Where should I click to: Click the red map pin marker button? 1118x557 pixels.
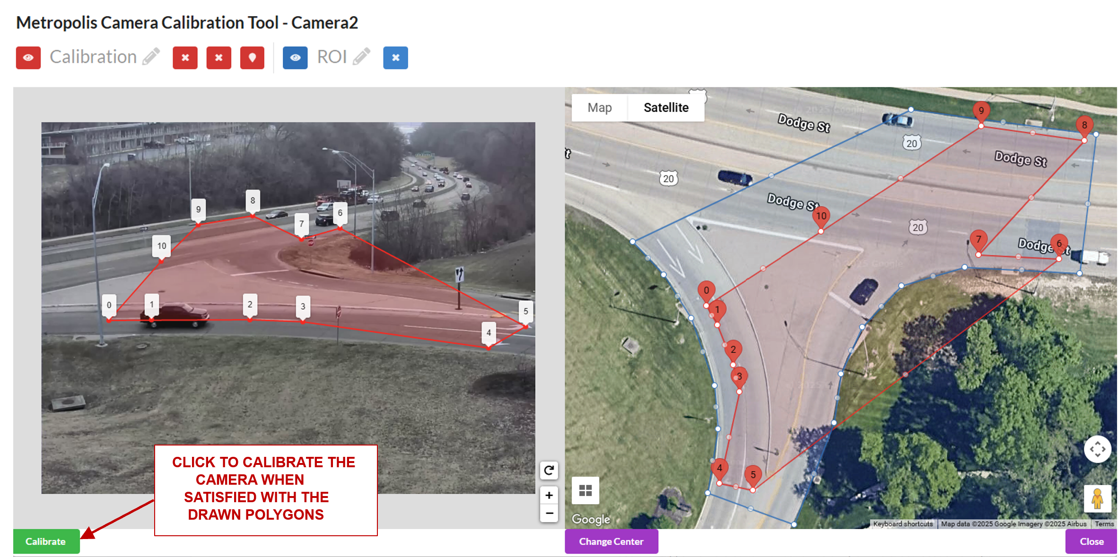(252, 58)
